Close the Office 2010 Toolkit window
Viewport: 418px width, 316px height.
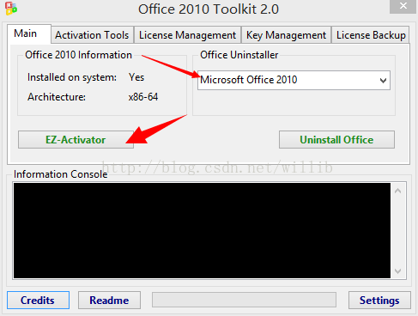point(403,6)
